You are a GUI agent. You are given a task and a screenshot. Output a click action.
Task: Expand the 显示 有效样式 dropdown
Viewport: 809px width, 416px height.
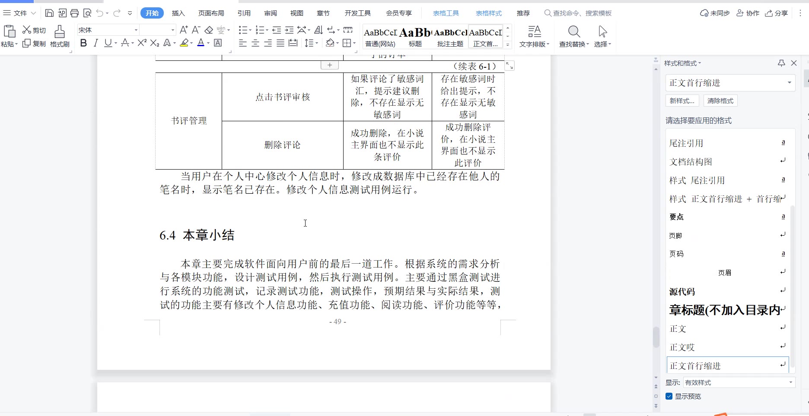(x=790, y=382)
